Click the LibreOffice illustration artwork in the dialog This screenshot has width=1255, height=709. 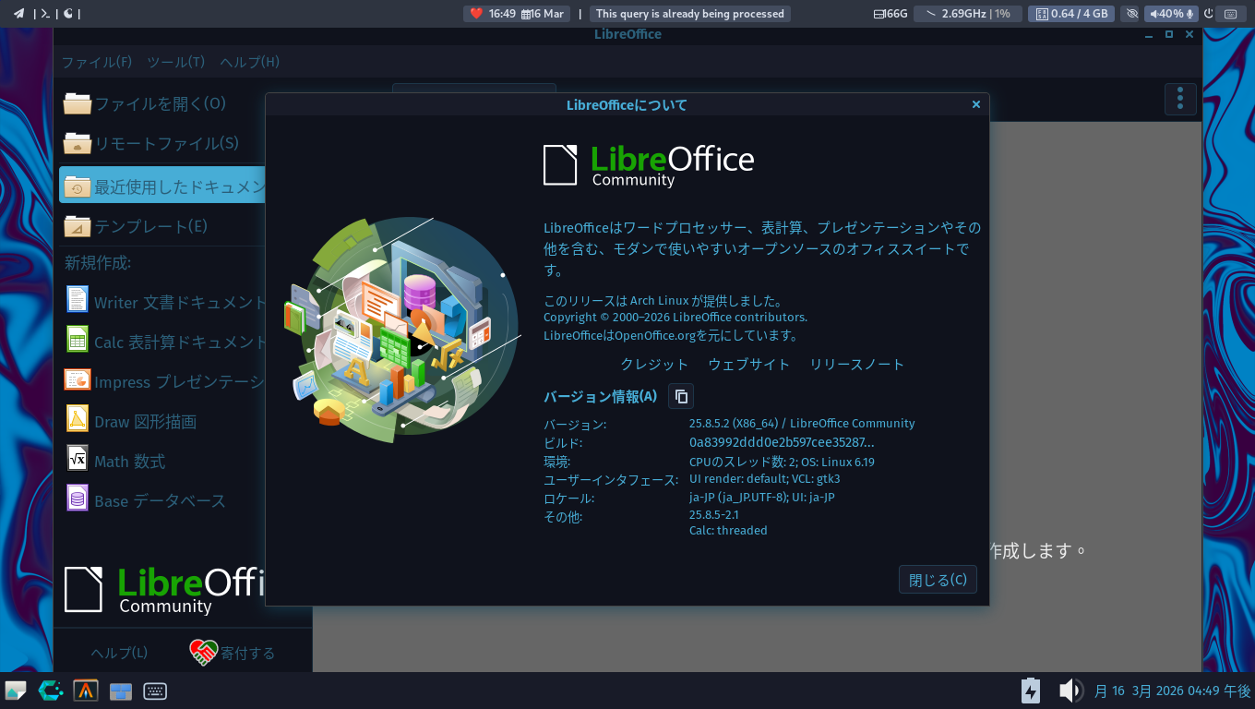[x=401, y=330]
